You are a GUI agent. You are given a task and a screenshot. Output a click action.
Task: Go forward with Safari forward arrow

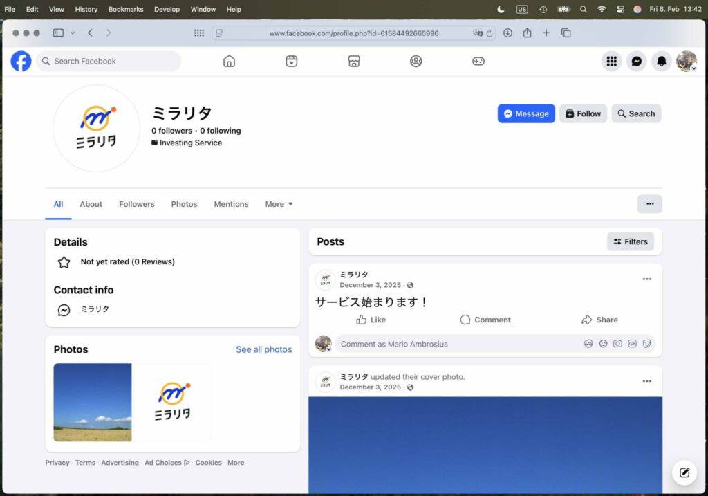pos(109,33)
